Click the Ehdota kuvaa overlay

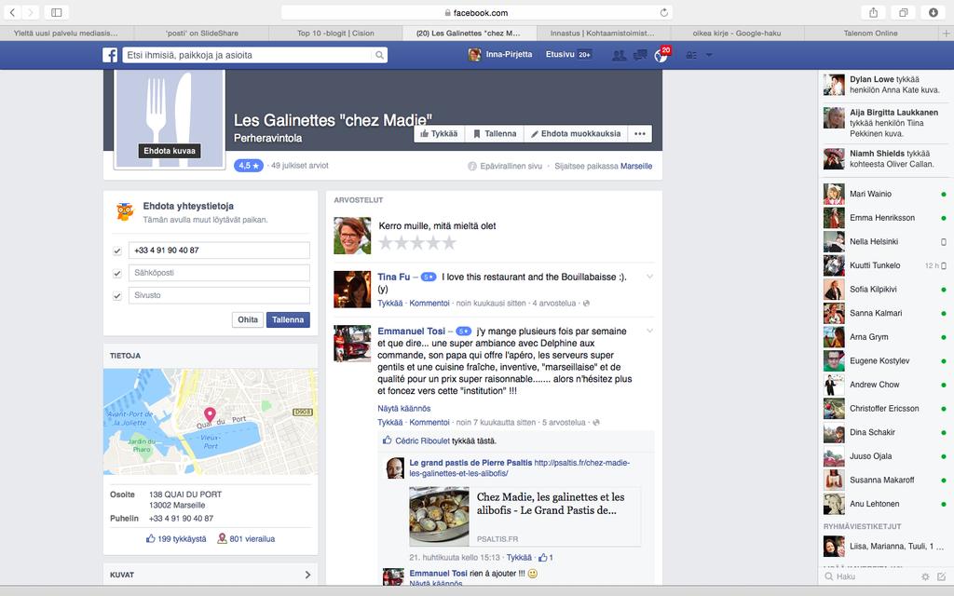coord(170,151)
